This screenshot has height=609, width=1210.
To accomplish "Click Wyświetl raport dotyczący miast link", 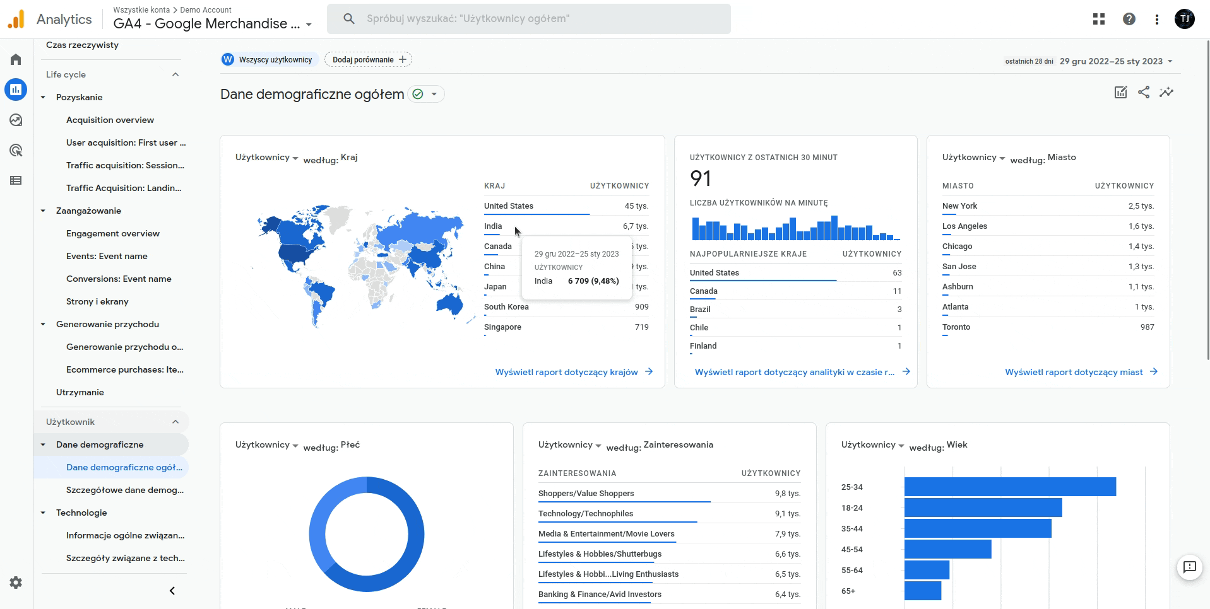I will point(1074,372).
